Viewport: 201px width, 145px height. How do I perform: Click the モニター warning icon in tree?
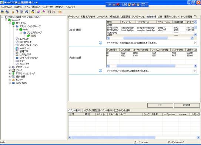[x=13, y=80]
